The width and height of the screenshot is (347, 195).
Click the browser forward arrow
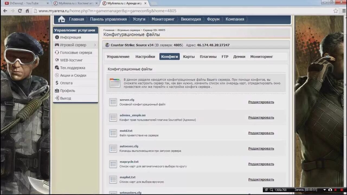click(x=12, y=11)
